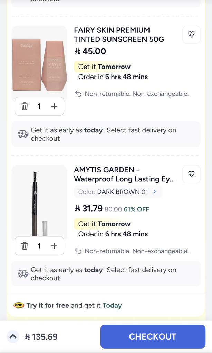View the eyebrow pencil product image
212x353 pixels.
pos(39,203)
